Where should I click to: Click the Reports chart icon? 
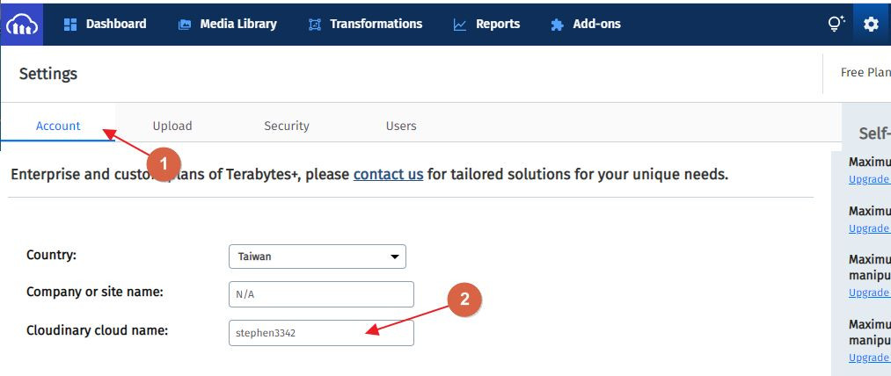(460, 25)
